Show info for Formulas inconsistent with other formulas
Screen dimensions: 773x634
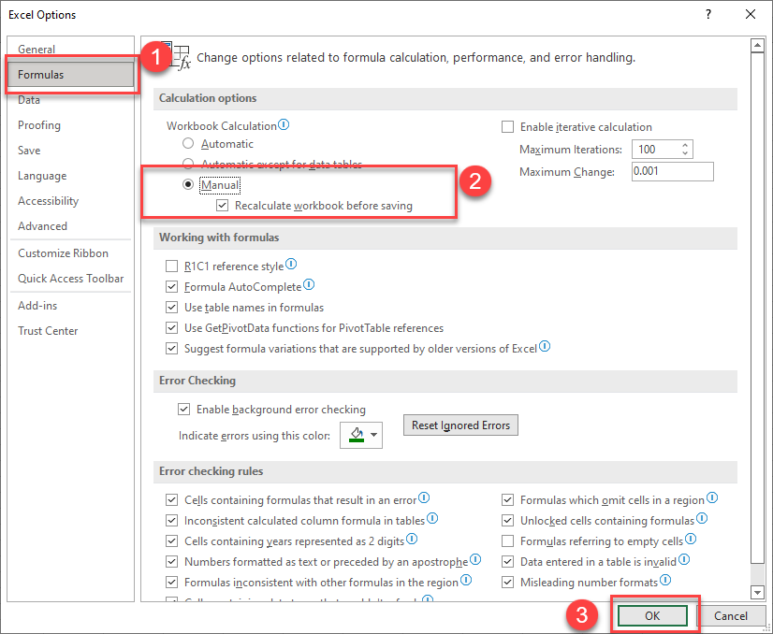[x=466, y=581]
